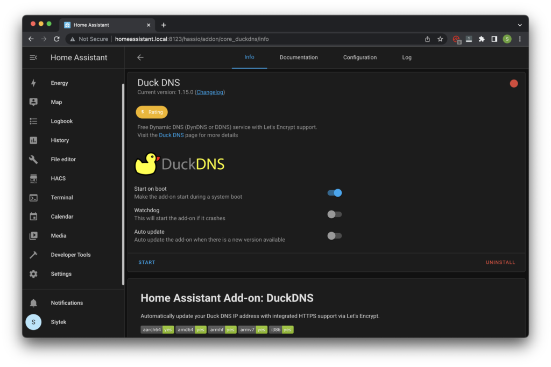The image size is (551, 367).
Task: Click the Home Assistant Add-on: DuckDNS heading
Action: tap(227, 298)
